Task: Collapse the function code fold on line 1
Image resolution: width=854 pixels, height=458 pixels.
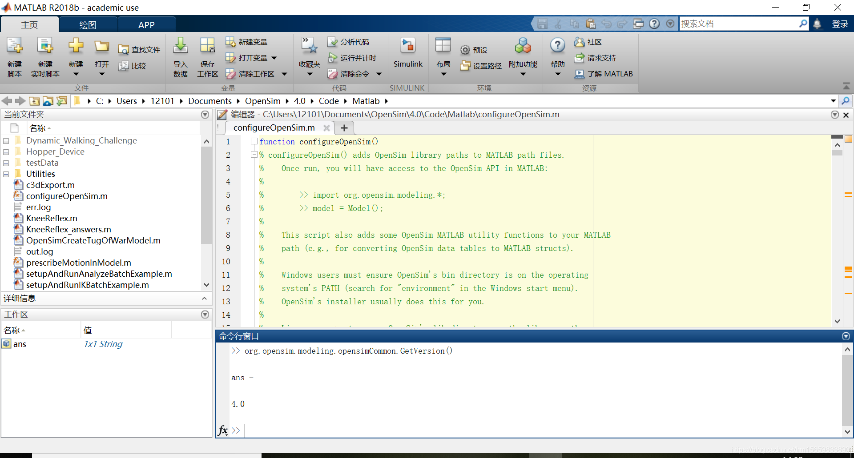Action: pos(254,141)
